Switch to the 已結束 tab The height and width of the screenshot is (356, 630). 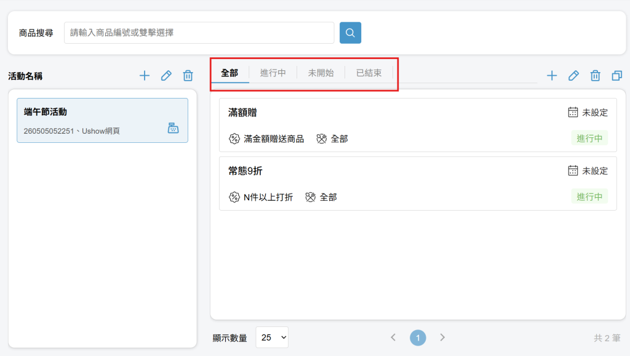pos(369,73)
